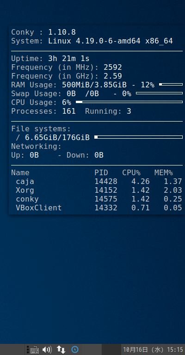185x355 pixels.
Task: Click MEM value 0.25 for conky
Action: [173, 199]
